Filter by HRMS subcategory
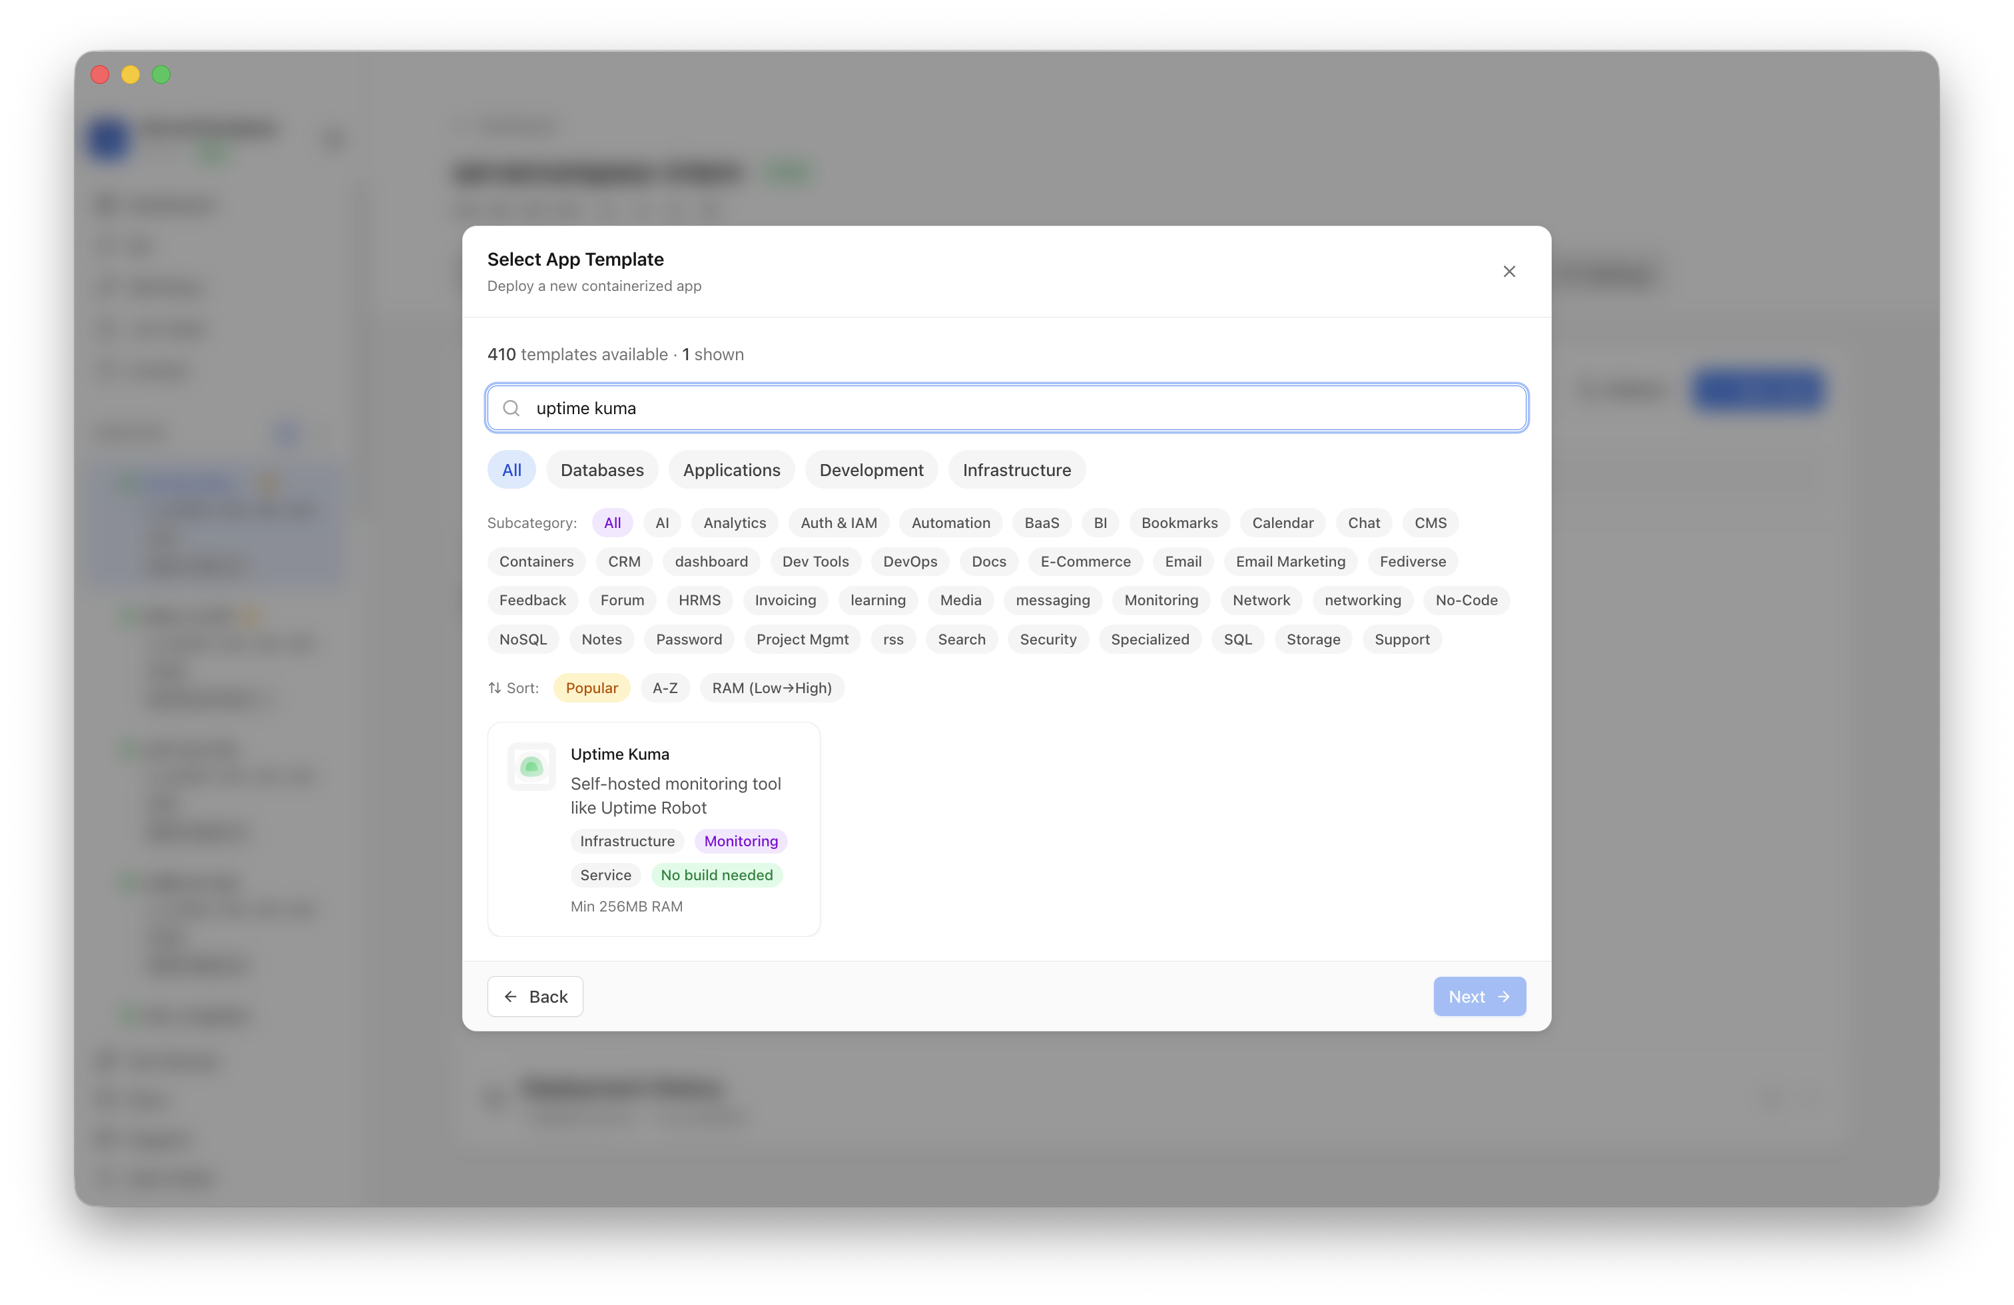 pos(699,601)
